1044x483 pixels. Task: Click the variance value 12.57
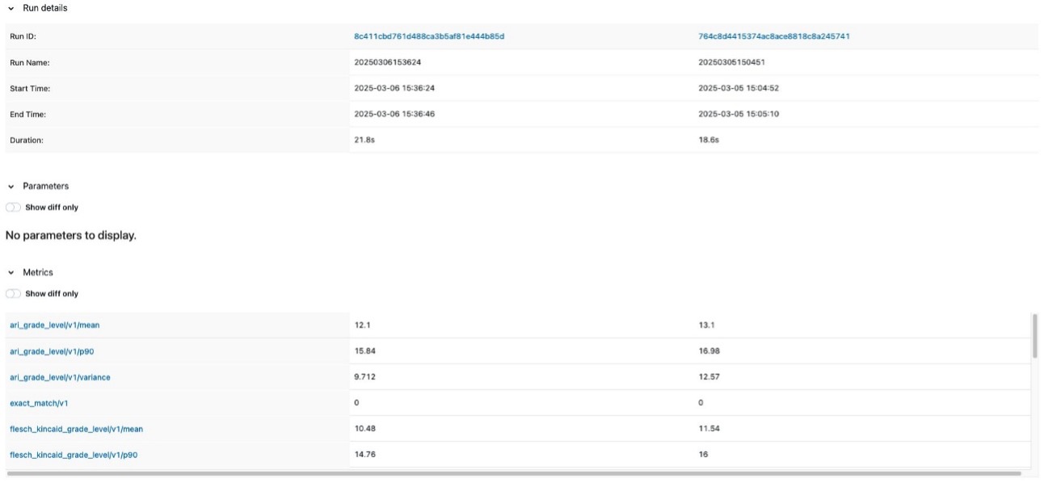coord(709,377)
